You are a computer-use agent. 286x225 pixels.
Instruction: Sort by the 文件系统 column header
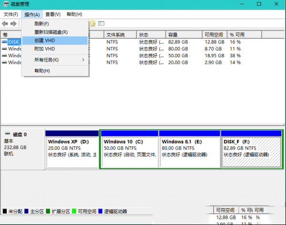click(x=120, y=35)
